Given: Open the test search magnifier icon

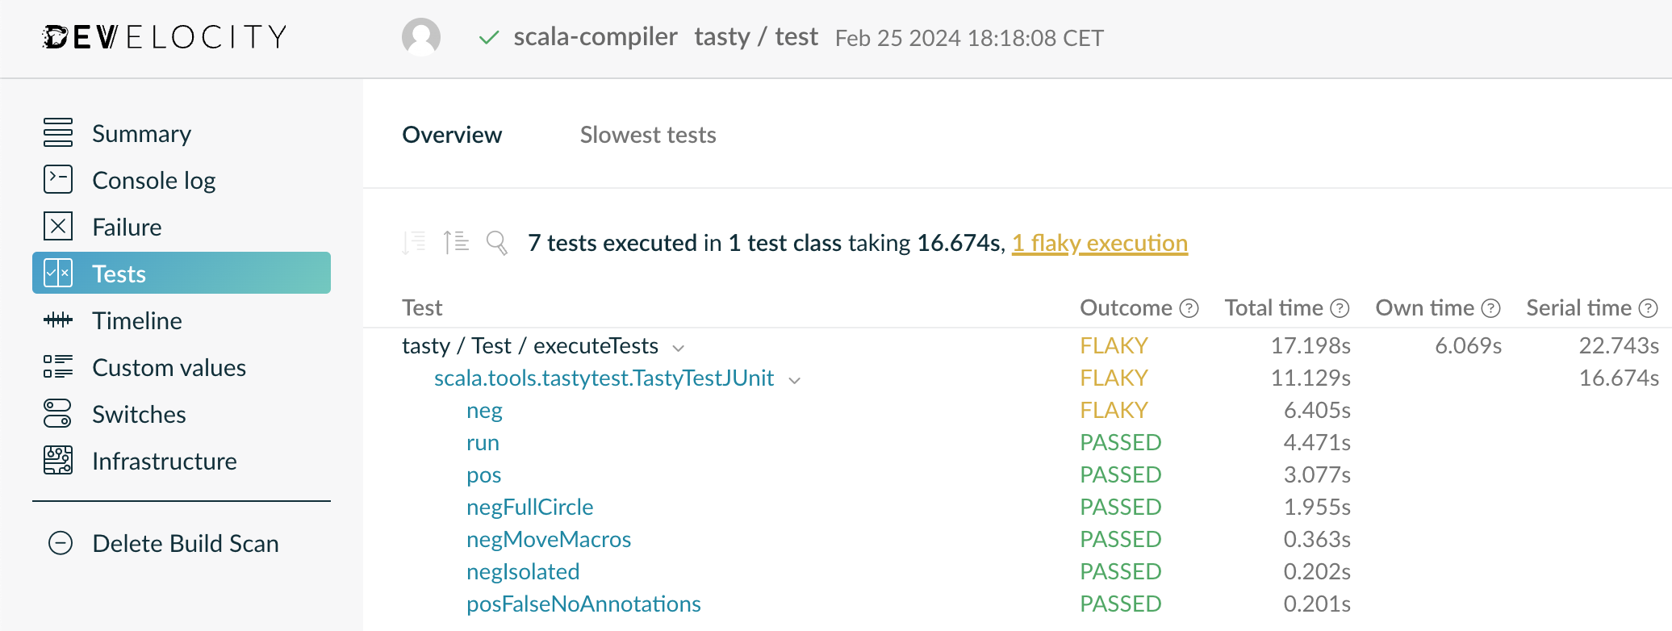Looking at the screenshot, I should tap(497, 242).
